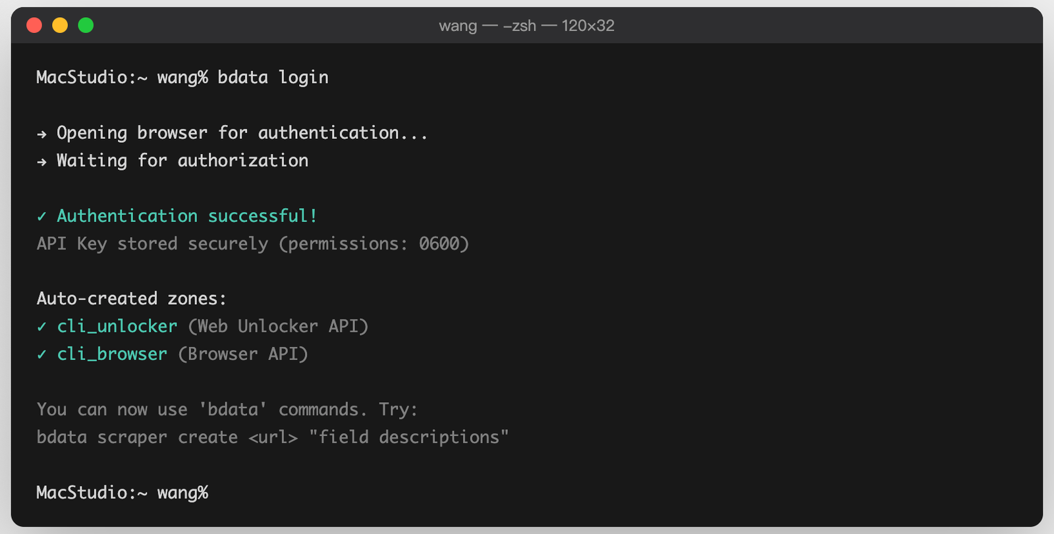Click the checkmark next to cli_browser

42,354
